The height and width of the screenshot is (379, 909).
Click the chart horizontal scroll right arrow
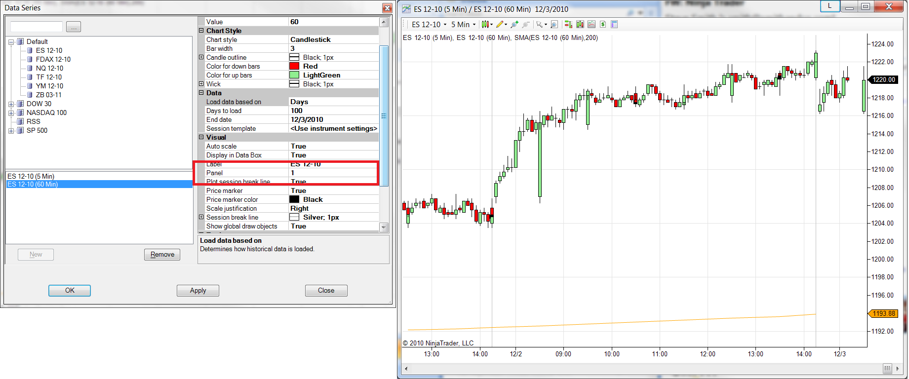click(898, 369)
